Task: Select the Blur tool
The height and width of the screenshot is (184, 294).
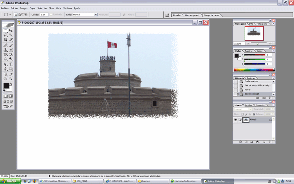Action: [5, 59]
